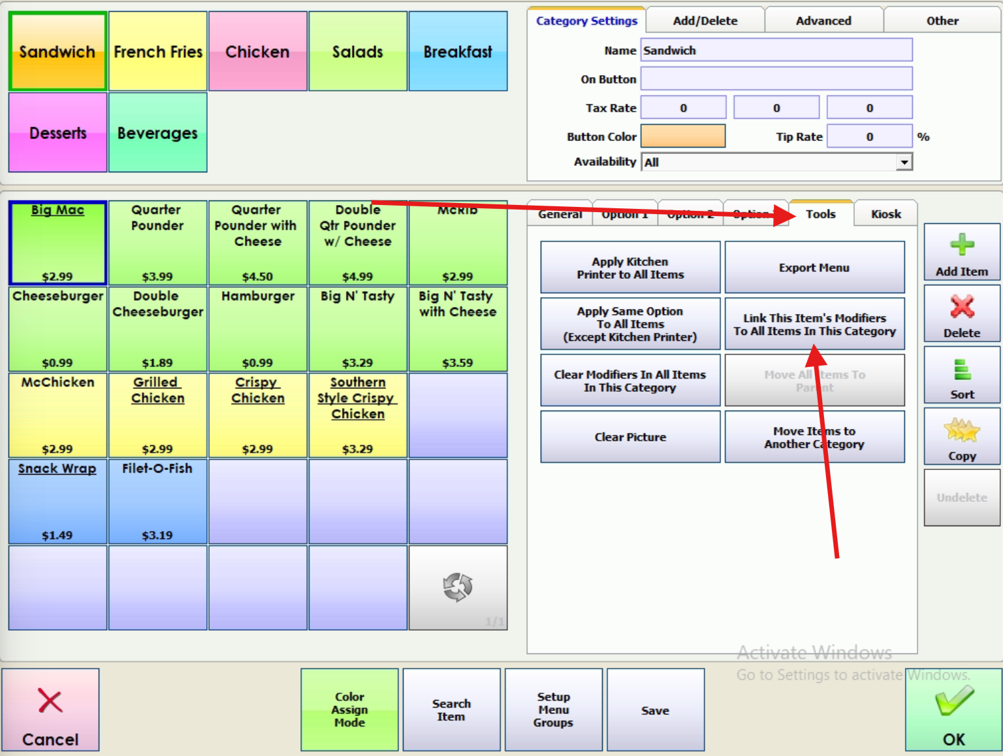Click Apply Kitchen Printer to All Items
The width and height of the screenshot is (1003, 756).
click(630, 268)
